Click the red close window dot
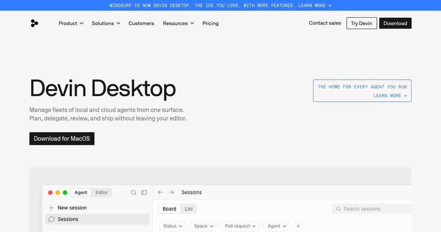This screenshot has width=441, height=232. point(50,193)
